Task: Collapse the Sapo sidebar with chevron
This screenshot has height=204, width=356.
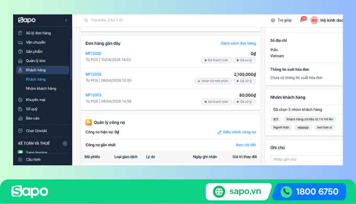Action: tap(66, 20)
